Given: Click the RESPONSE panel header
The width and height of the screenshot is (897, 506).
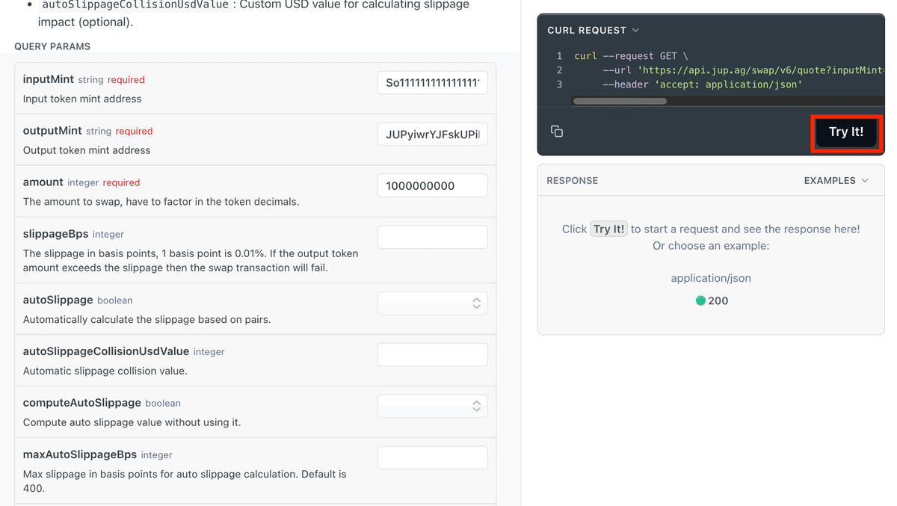Looking at the screenshot, I should coord(572,180).
